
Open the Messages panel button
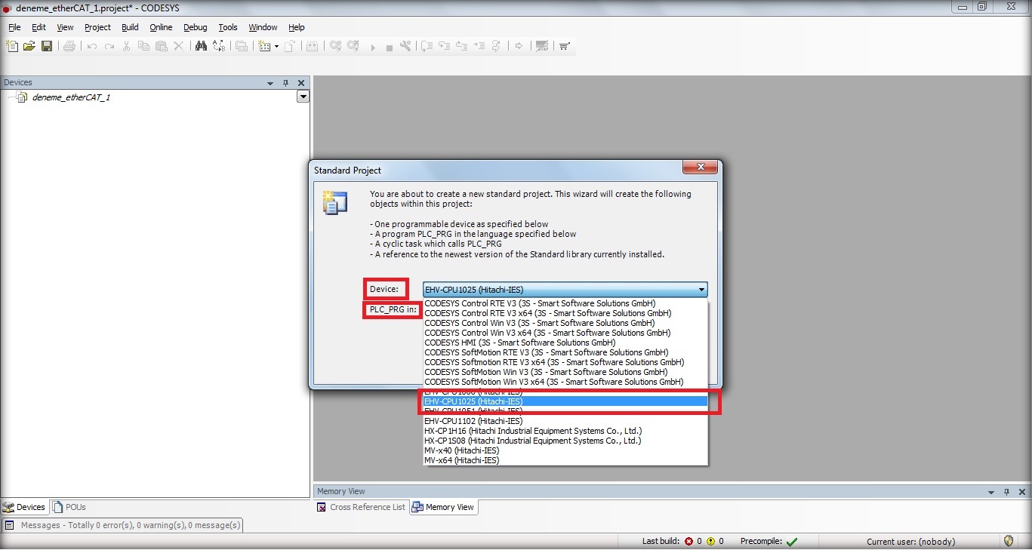click(122, 525)
